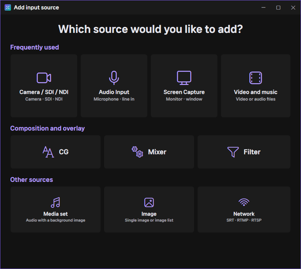Add a Media set audio source
301x269 pixels.
(56, 209)
